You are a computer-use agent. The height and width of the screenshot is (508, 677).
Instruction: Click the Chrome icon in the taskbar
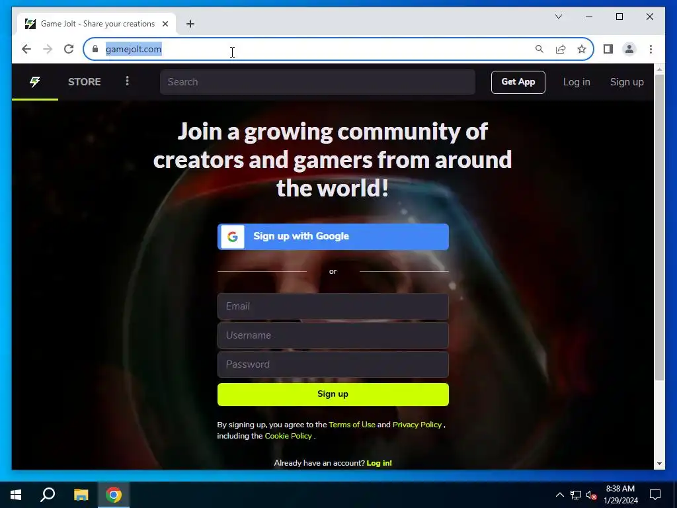click(x=114, y=495)
